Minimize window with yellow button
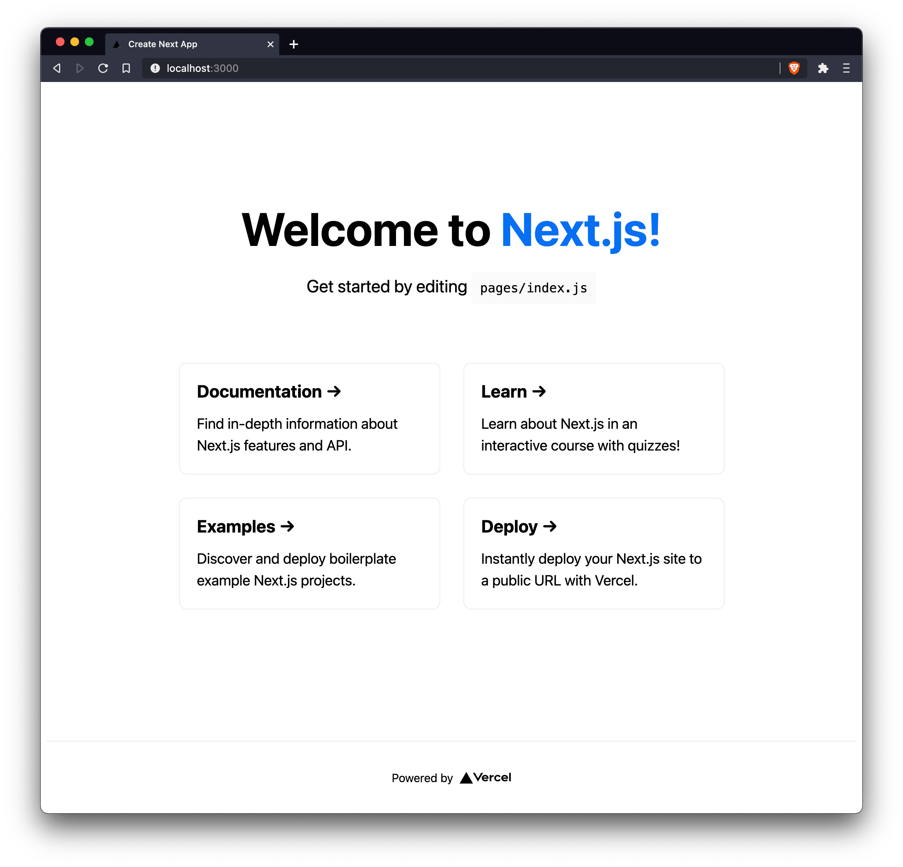Viewport: 903px width, 867px height. (x=75, y=42)
